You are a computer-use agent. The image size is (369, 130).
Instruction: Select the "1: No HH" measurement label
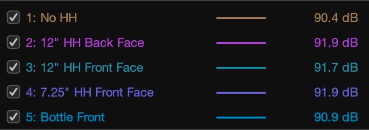point(51,18)
